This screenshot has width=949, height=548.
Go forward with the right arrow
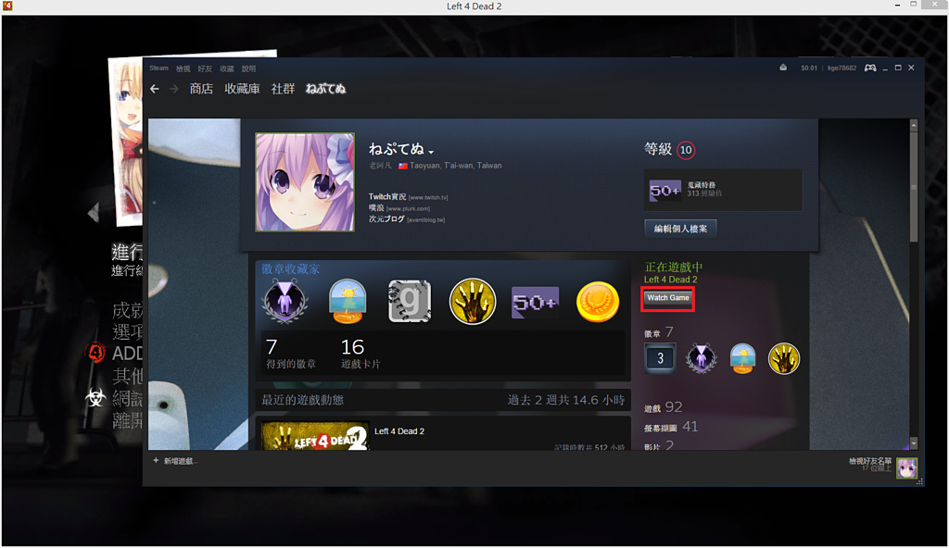pos(174,89)
